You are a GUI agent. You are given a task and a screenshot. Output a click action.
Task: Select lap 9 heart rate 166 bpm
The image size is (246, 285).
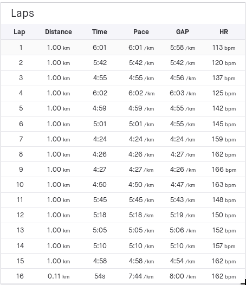coord(224,170)
